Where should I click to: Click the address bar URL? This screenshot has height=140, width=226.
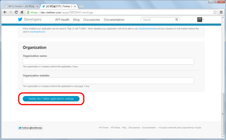62,12
